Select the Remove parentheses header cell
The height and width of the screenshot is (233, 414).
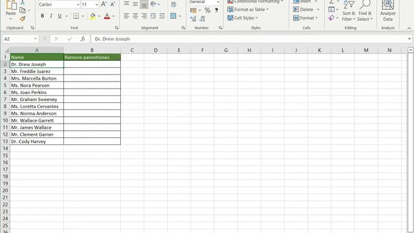tap(92, 58)
